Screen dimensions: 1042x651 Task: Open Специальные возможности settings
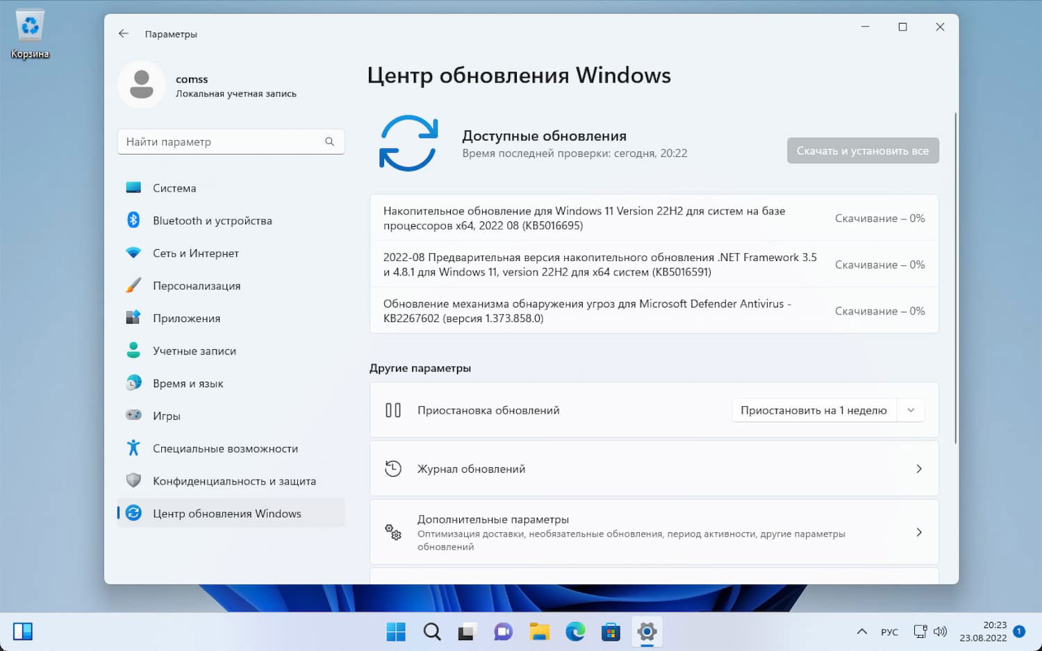tap(231, 449)
